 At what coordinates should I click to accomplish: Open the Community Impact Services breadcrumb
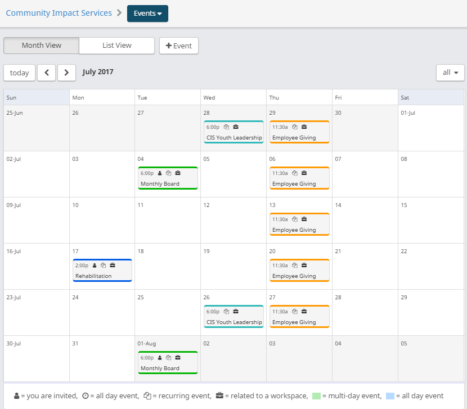pos(59,13)
